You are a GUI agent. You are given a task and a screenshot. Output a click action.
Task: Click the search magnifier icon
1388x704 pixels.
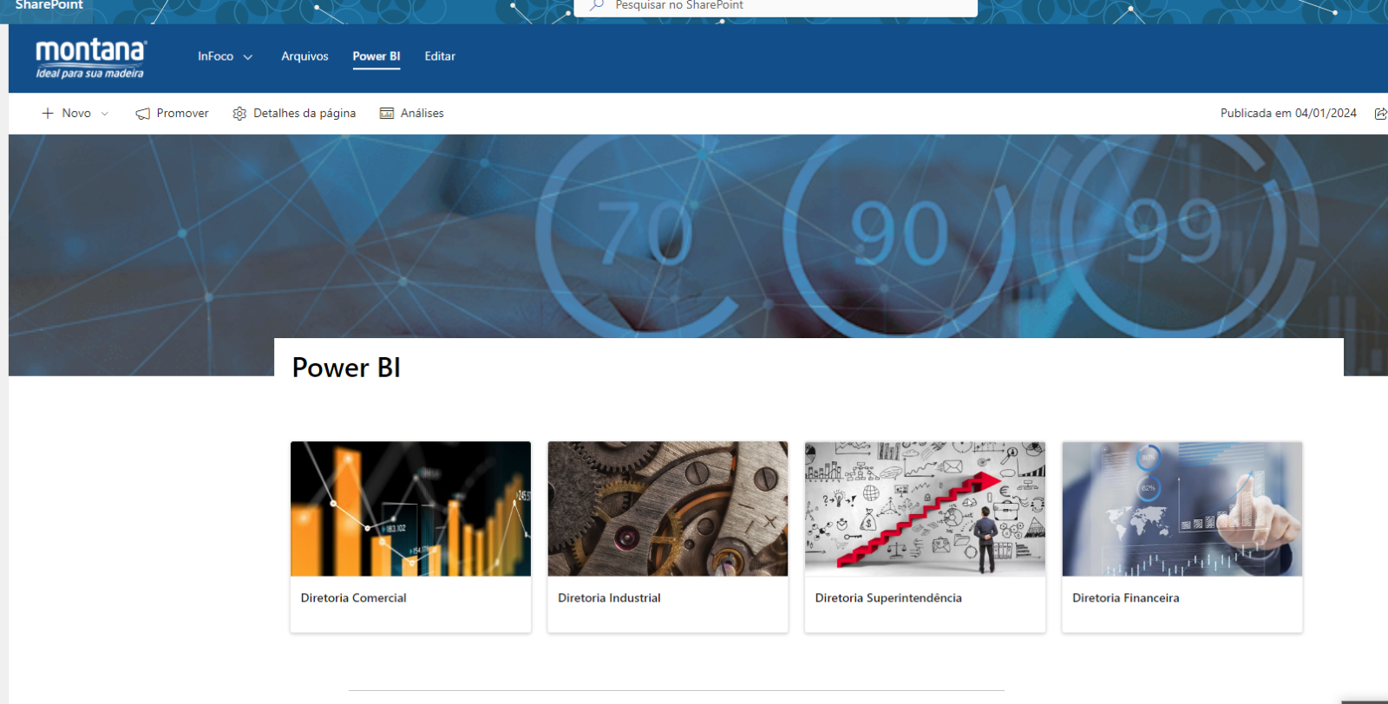[x=597, y=5]
